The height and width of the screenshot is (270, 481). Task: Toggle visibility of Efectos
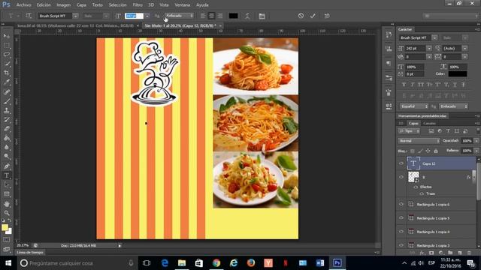[x=416, y=187]
